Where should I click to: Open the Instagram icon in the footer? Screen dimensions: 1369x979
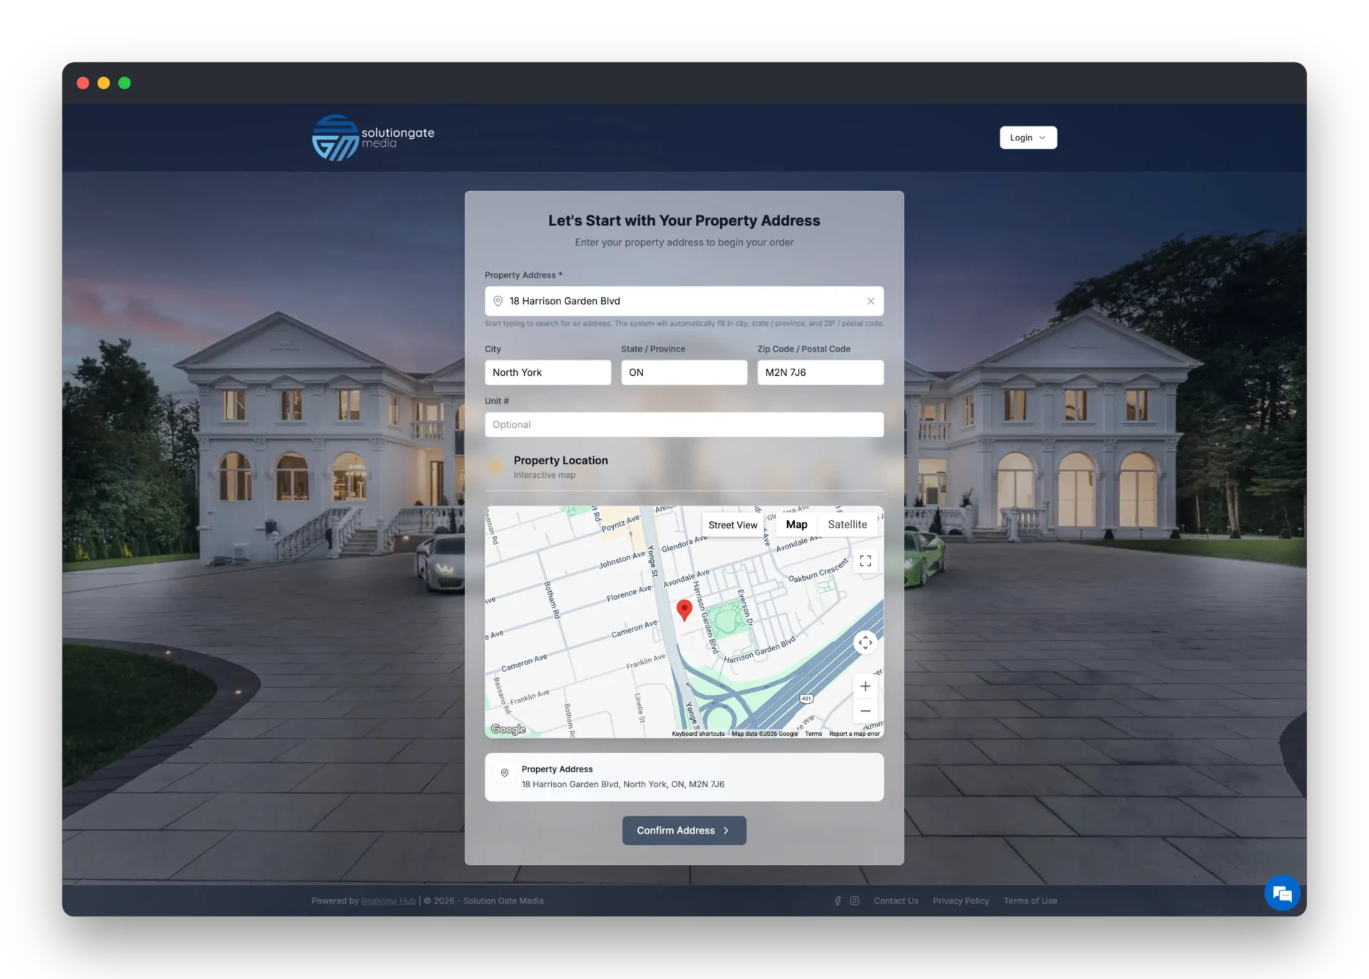point(854,901)
